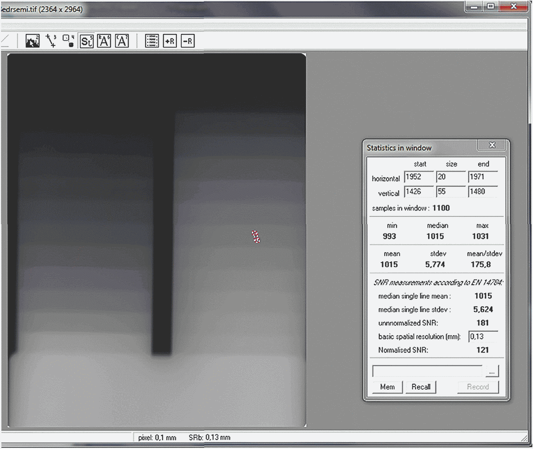Viewport: 533px width, 449px height.
Task: Edit the basic spatial resolution field
Action: (483, 337)
